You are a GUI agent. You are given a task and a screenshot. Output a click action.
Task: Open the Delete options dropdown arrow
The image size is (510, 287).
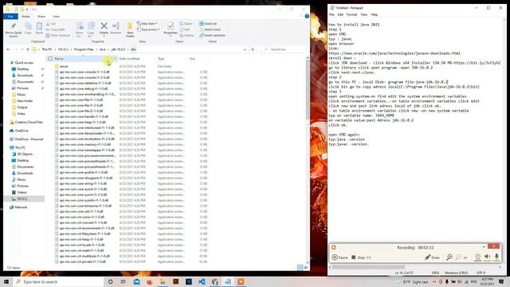tap(104, 36)
